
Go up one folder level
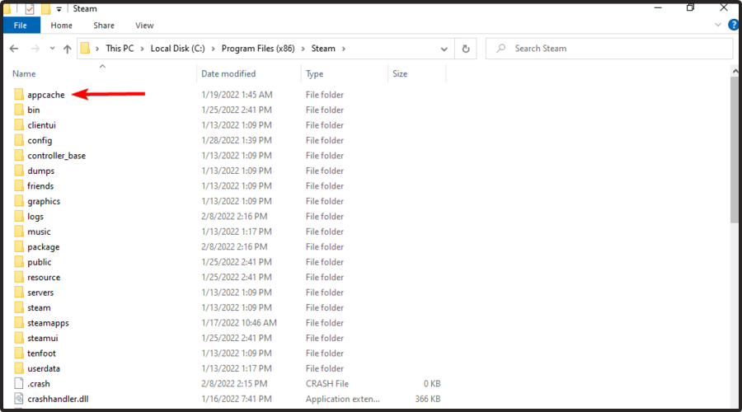[x=68, y=49]
